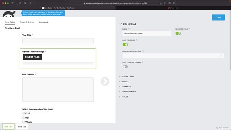Click the SELECT FILES button
Screen dimensions: 231x130
pos(32,57)
